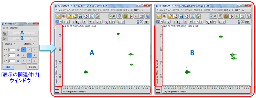Click the 連結 link button

(x=8, y=67)
